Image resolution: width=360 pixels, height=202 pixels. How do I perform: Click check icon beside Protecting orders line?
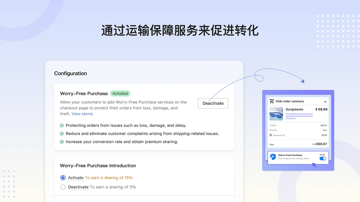point(62,125)
